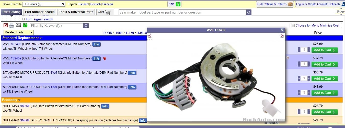
Task: Open Info for Standard TW6
Action: point(132,87)
